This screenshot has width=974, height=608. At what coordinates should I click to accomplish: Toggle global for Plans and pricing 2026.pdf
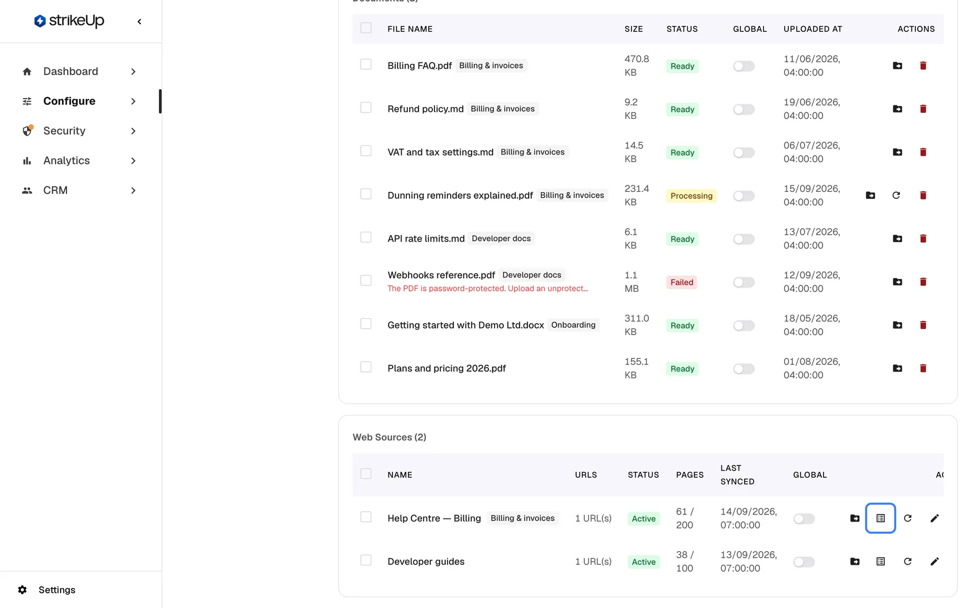[743, 369]
